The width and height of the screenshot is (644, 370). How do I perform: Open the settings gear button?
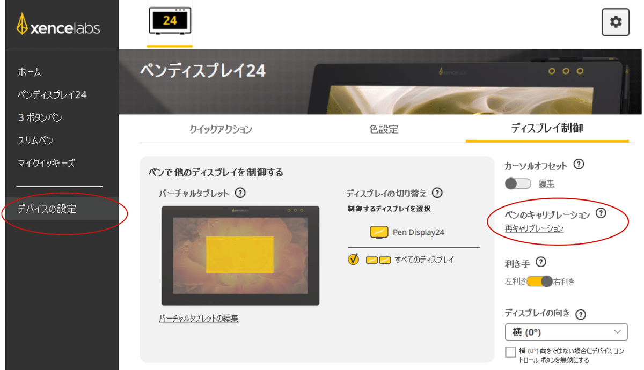tap(615, 22)
